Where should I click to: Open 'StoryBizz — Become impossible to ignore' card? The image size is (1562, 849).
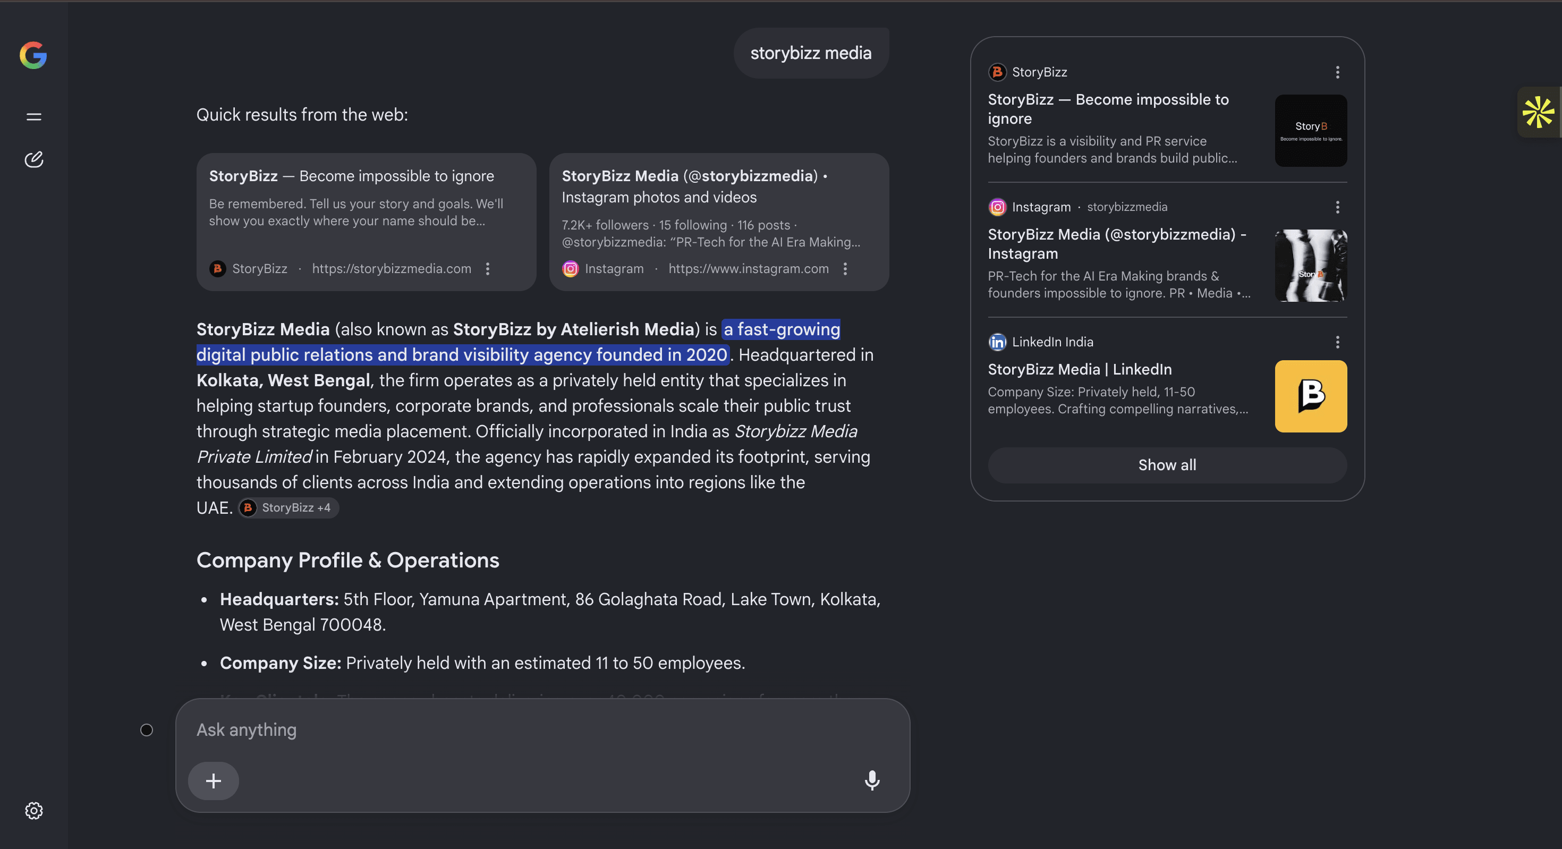pyautogui.click(x=366, y=222)
